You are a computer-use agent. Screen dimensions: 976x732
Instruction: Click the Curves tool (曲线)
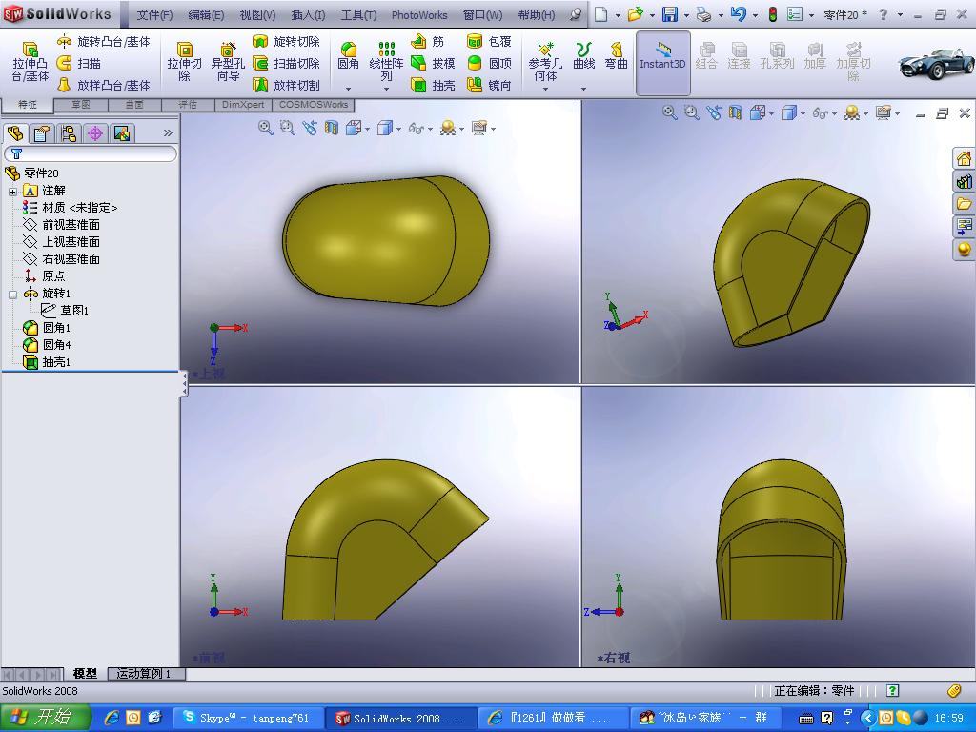(584, 56)
